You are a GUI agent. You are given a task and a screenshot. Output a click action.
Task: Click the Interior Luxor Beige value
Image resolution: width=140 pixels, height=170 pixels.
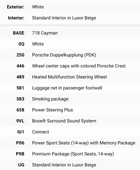(64, 18)
